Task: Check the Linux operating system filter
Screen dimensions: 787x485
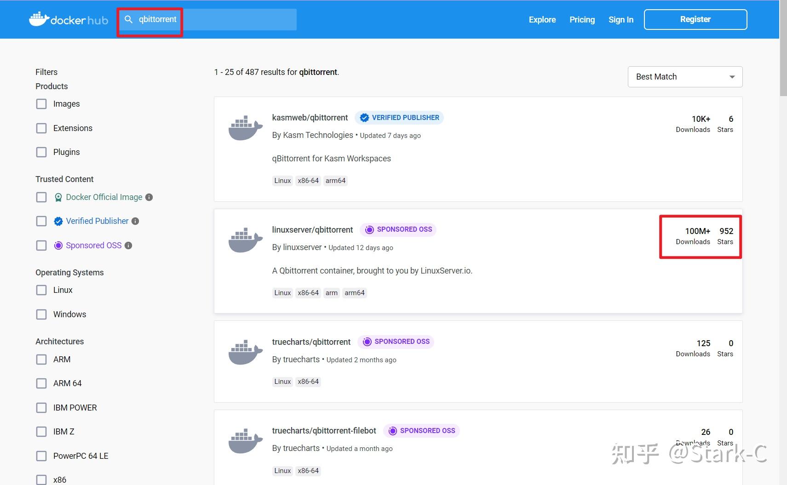Action: pyautogui.click(x=41, y=290)
